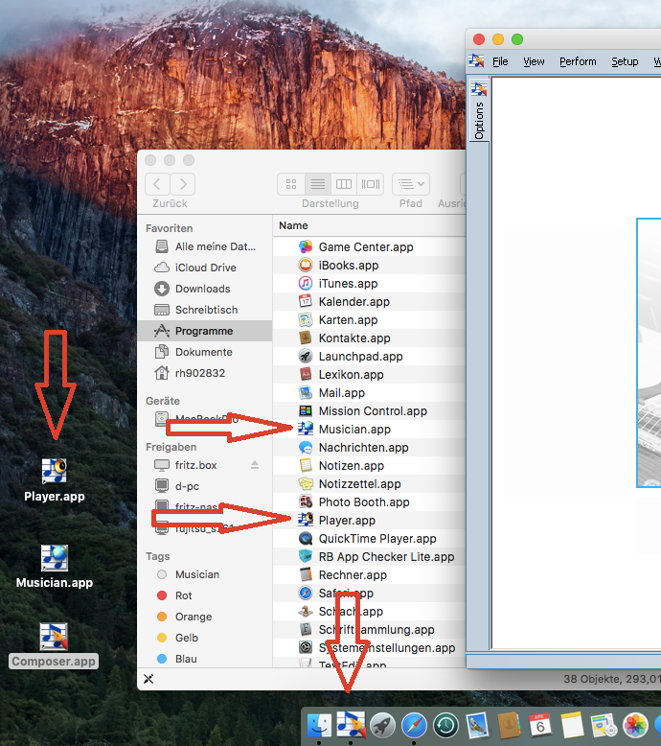Click the Player.app icon on the desktop
This screenshot has height=746, width=661.
pos(54,471)
